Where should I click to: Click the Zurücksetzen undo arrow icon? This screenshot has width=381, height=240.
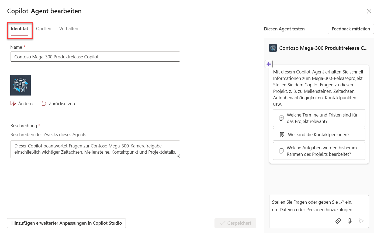pos(44,103)
